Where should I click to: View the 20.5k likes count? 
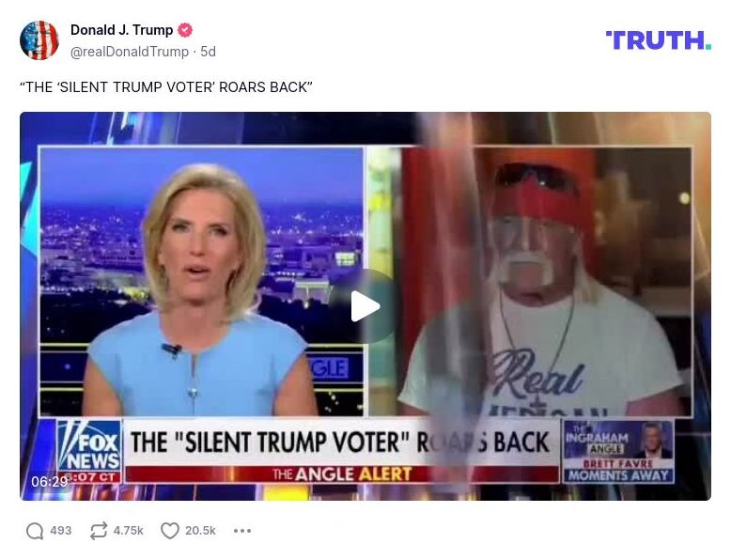click(x=200, y=531)
